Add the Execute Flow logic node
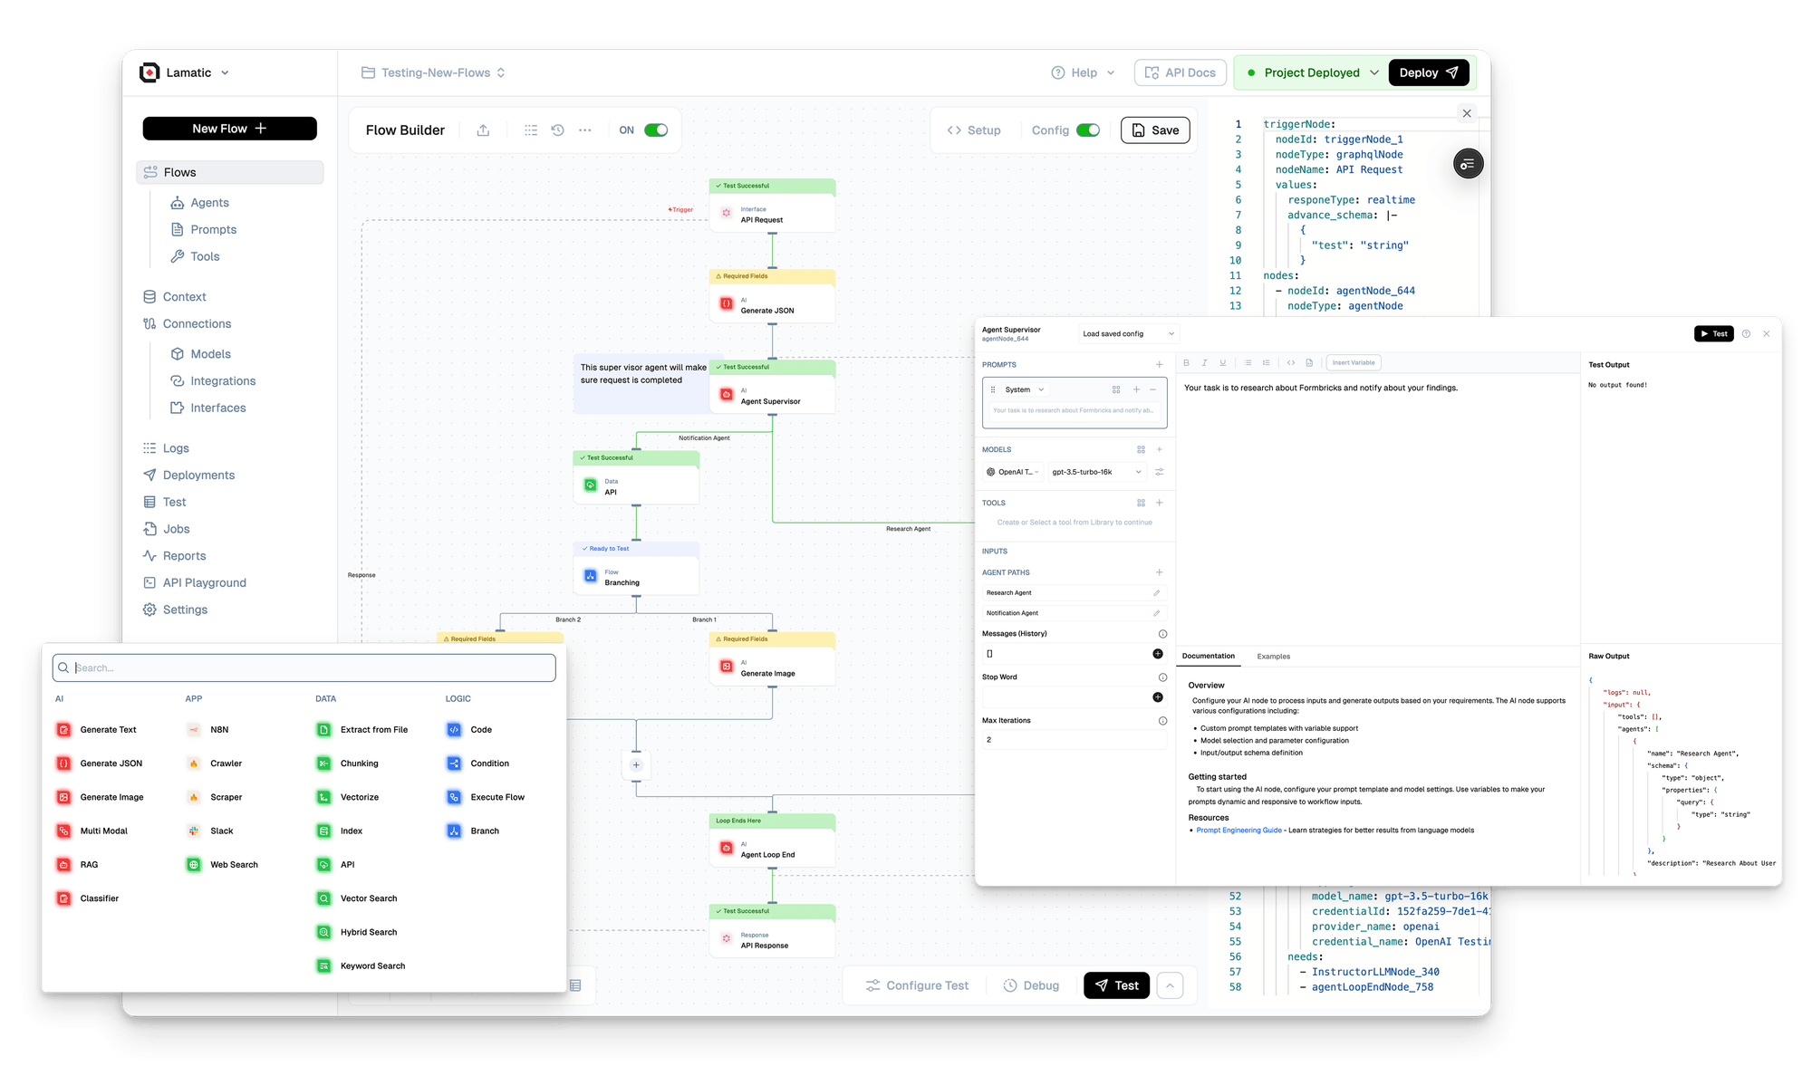Screen dimensions: 1812x1066 [496, 797]
